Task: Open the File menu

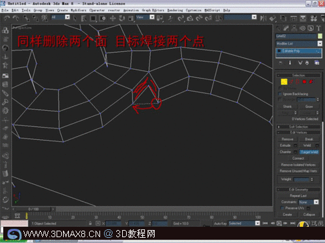Action: point(5,10)
